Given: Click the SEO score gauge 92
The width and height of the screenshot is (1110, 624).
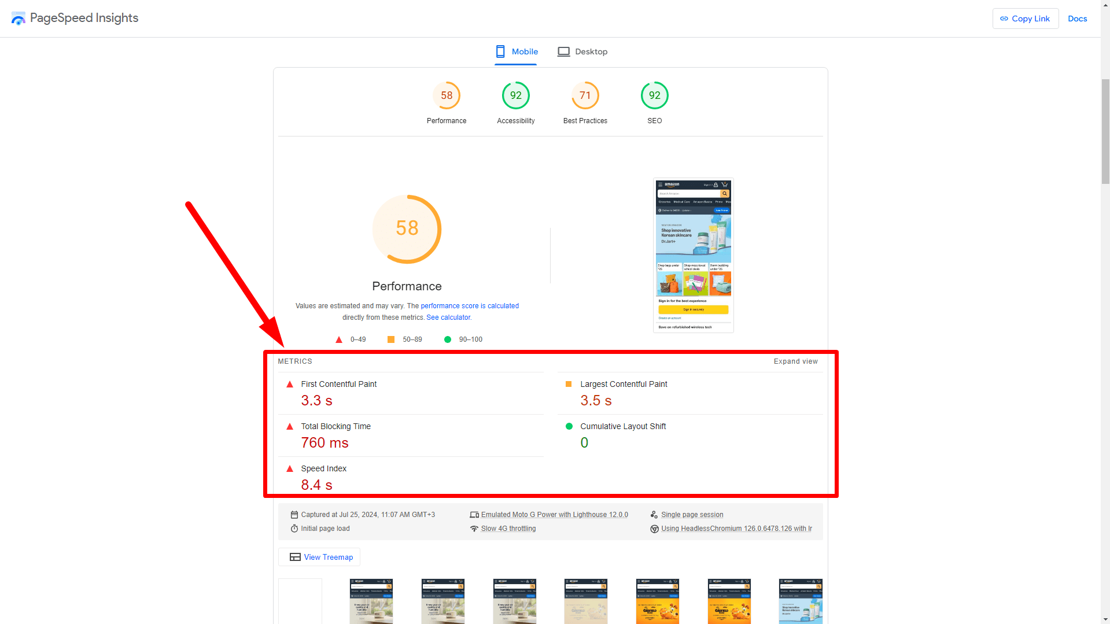Looking at the screenshot, I should point(654,95).
